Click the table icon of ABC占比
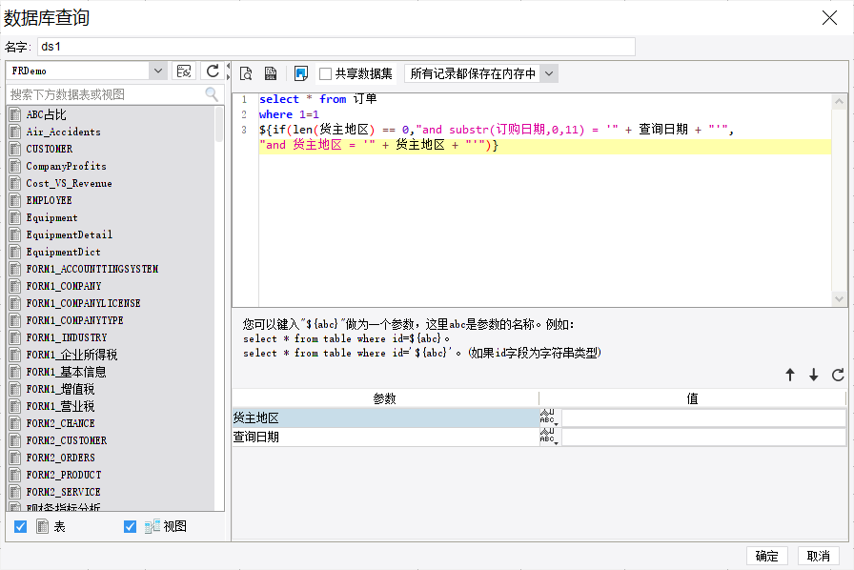 point(15,114)
